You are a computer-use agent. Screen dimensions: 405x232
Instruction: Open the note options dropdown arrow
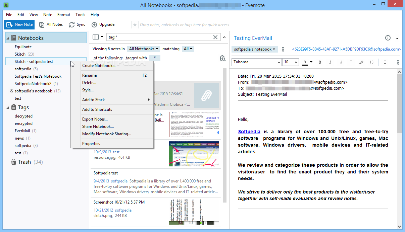(x=397, y=38)
